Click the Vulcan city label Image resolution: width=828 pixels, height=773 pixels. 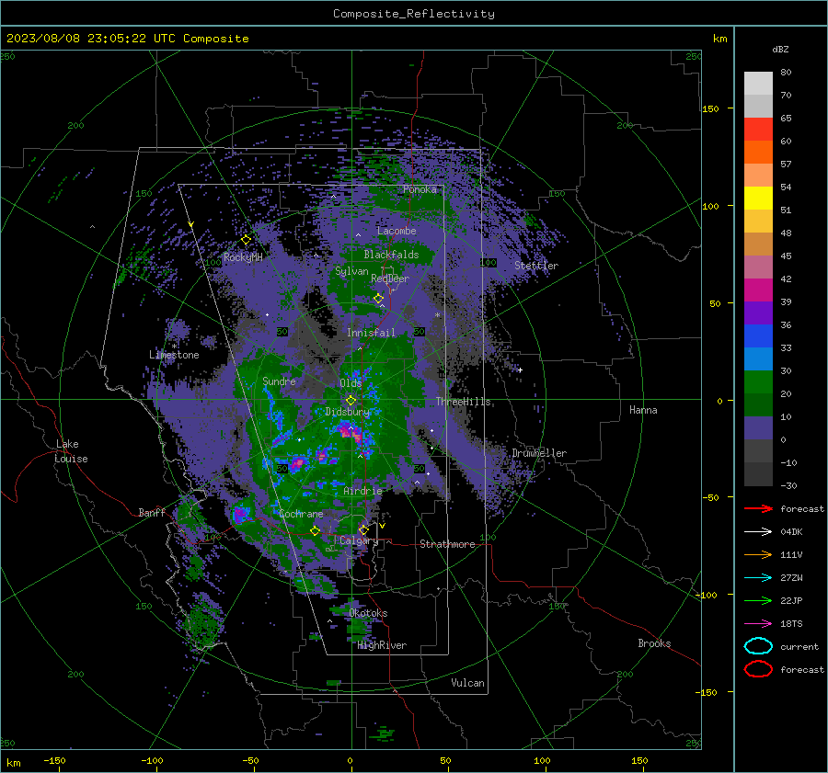tap(468, 683)
